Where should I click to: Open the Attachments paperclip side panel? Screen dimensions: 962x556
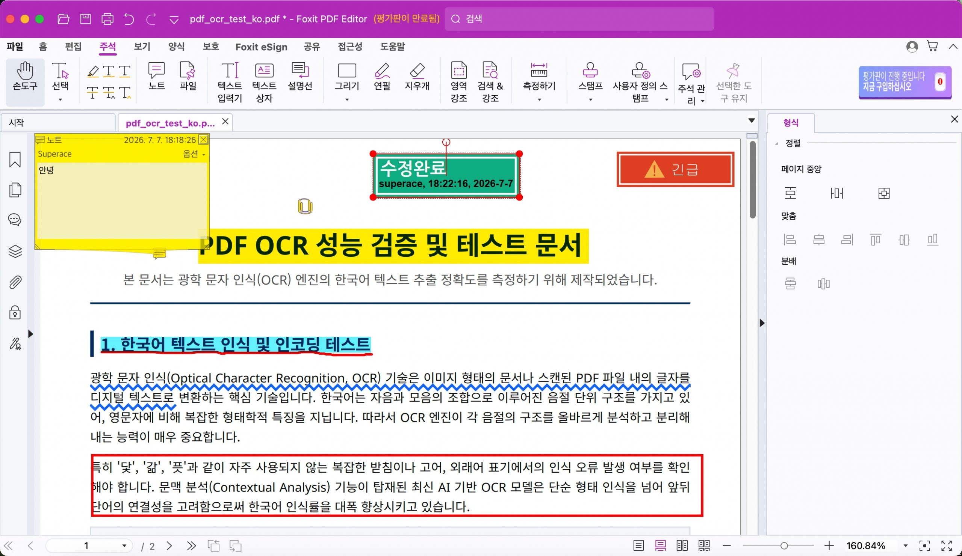pos(15,282)
